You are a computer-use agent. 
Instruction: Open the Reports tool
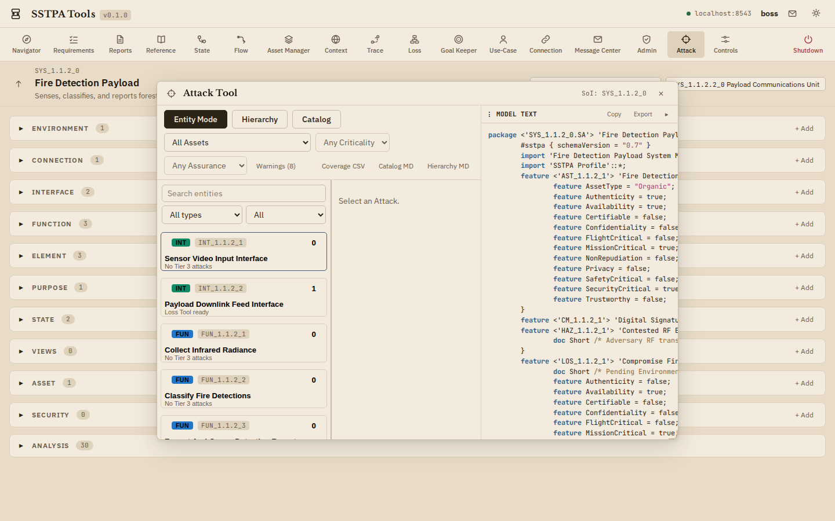[x=120, y=44]
